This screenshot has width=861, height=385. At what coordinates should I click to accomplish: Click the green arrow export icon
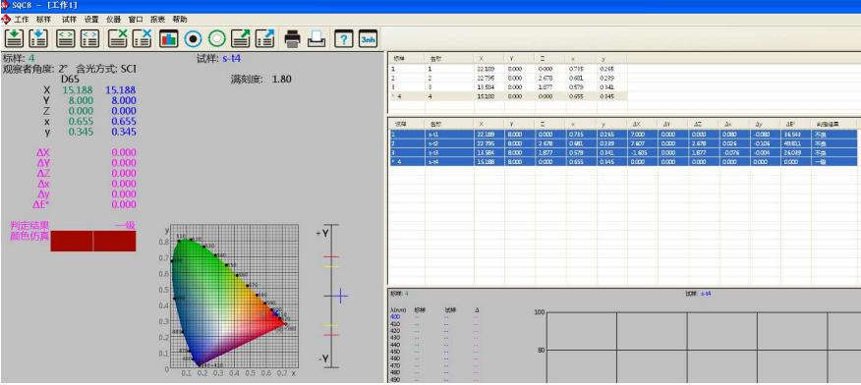[241, 38]
